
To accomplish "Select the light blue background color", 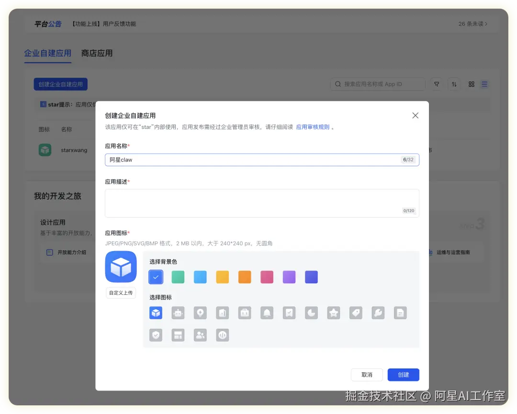I will (200, 277).
